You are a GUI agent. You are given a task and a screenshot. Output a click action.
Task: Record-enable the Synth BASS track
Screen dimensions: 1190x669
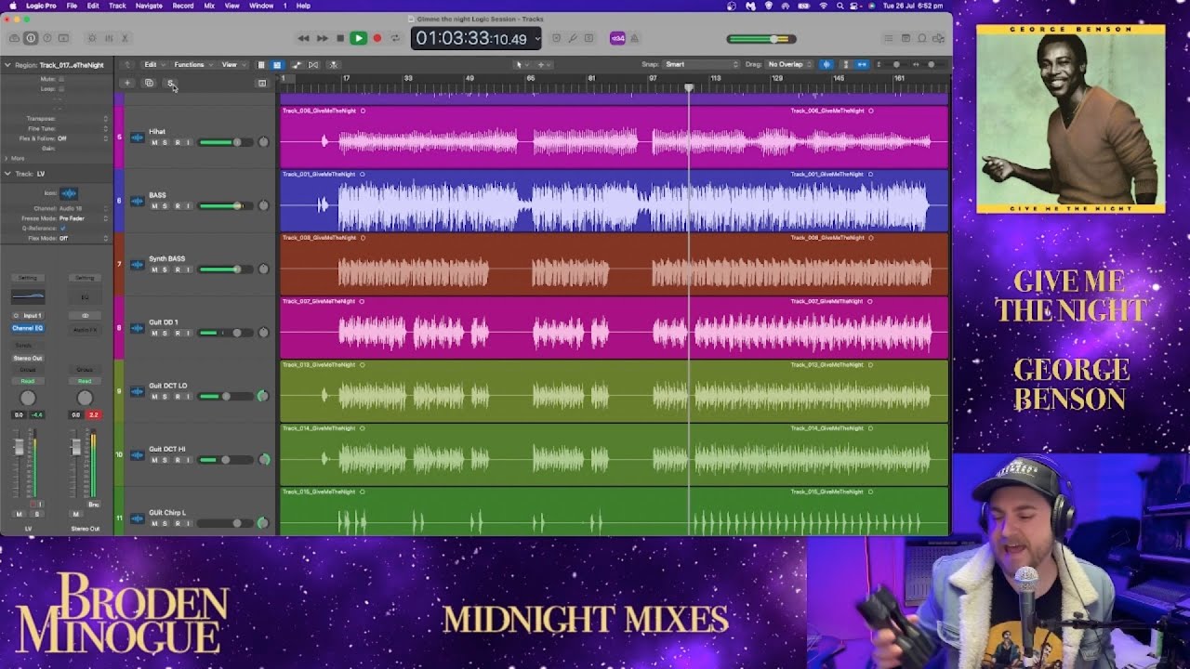tap(177, 269)
